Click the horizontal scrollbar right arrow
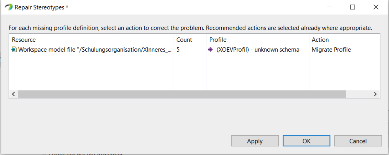The width and height of the screenshot is (389, 155). 375,94
